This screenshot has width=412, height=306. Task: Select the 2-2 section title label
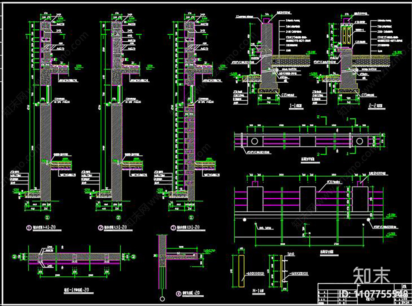[x=375, y=106]
